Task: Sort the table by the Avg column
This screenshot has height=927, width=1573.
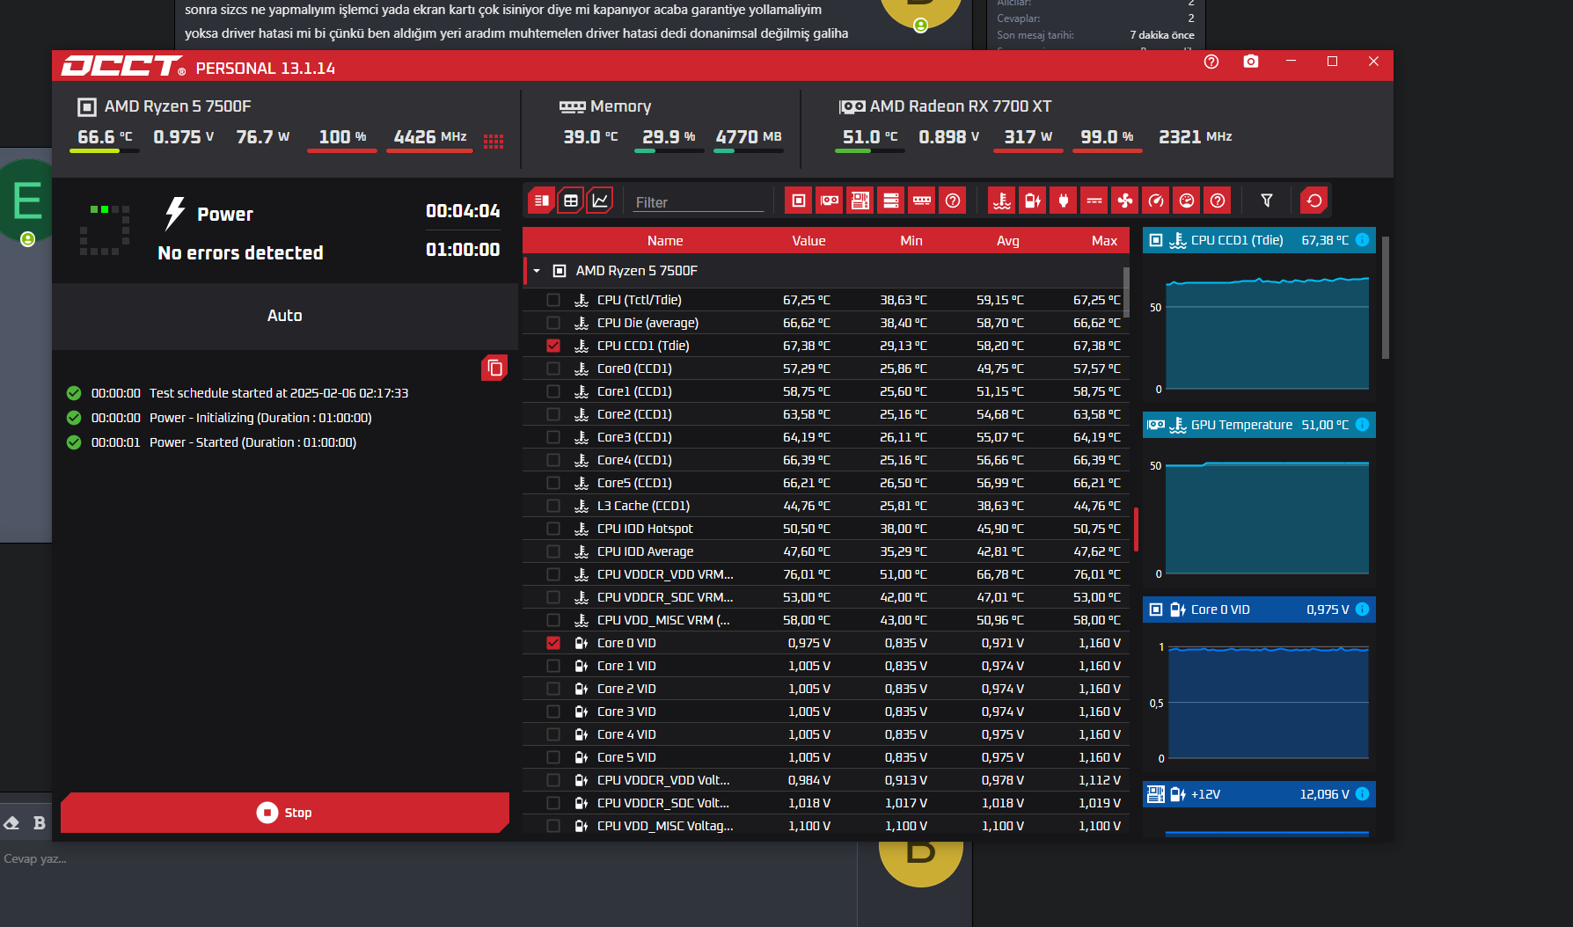Action: click(1008, 241)
